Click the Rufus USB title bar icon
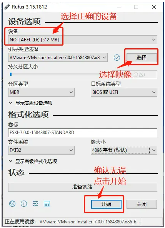 tap(7, 7)
